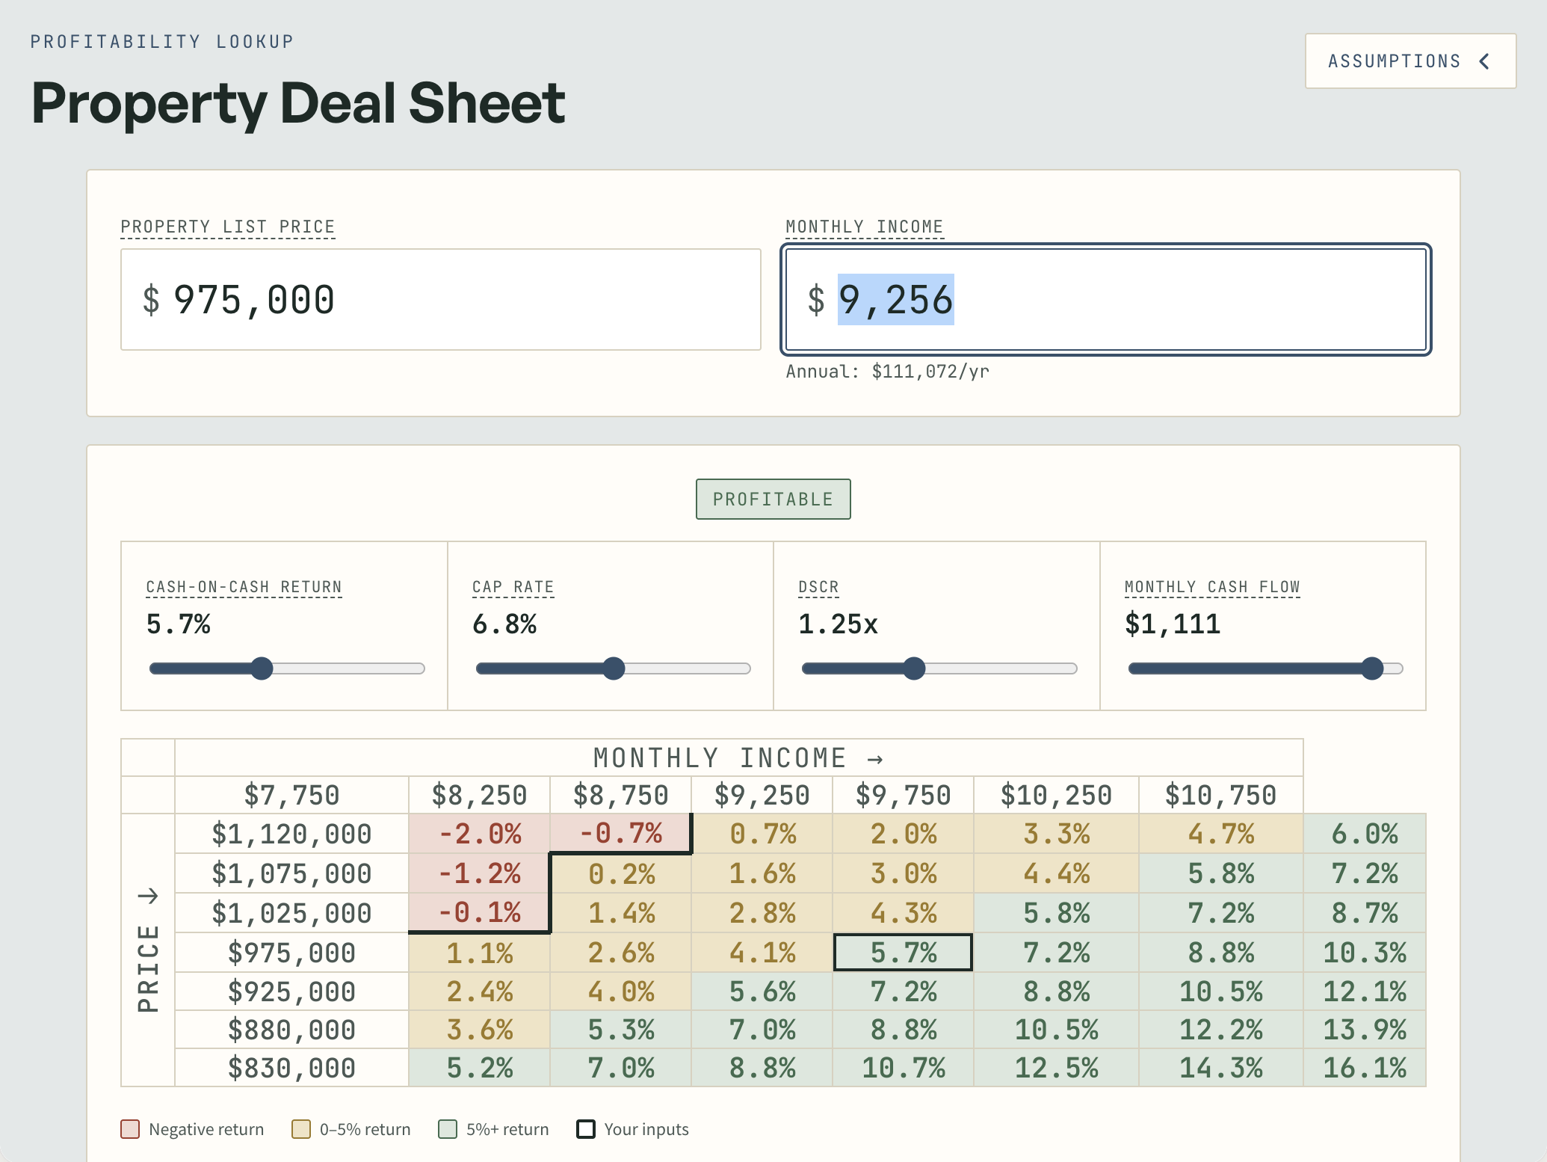Click the Profitability Lookup subtitle
This screenshot has width=1547, height=1162.
click(162, 42)
